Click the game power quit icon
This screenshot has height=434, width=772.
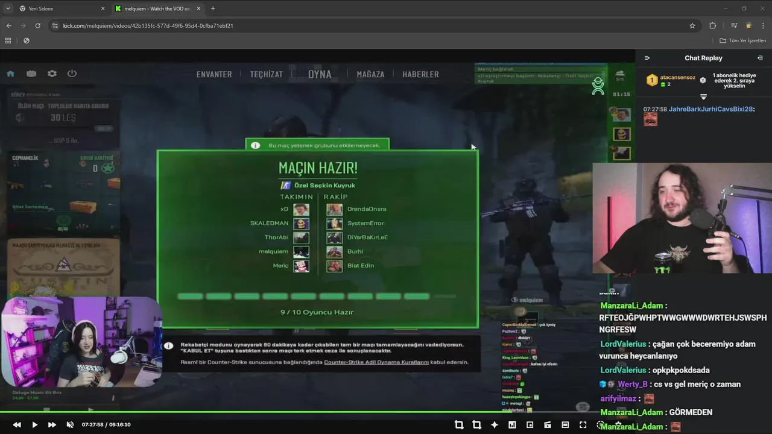pos(72,74)
